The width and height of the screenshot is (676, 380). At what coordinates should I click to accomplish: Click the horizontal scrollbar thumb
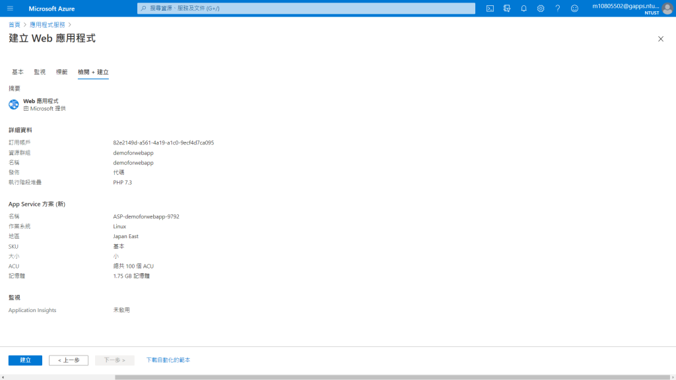point(392,377)
